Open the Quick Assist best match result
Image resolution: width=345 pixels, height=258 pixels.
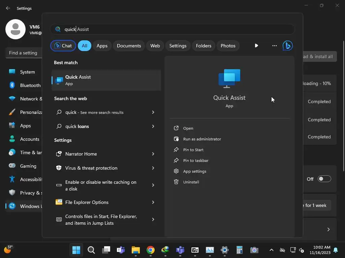[x=106, y=80]
